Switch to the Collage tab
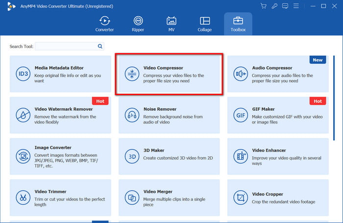 pyautogui.click(x=205, y=24)
